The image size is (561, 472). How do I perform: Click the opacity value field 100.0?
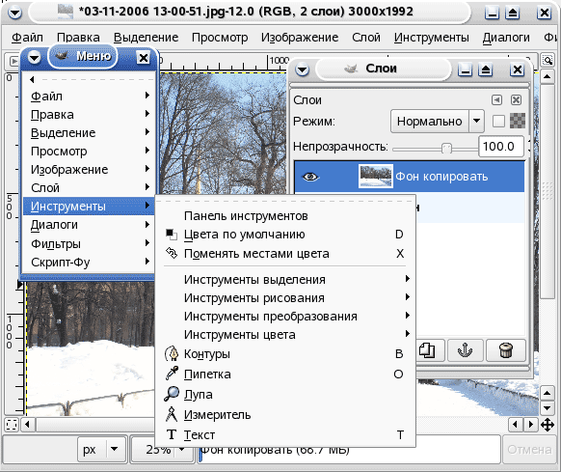(x=501, y=146)
